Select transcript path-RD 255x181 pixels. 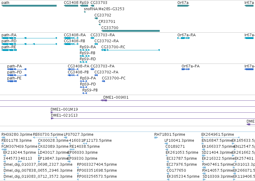tap(29, 44)
